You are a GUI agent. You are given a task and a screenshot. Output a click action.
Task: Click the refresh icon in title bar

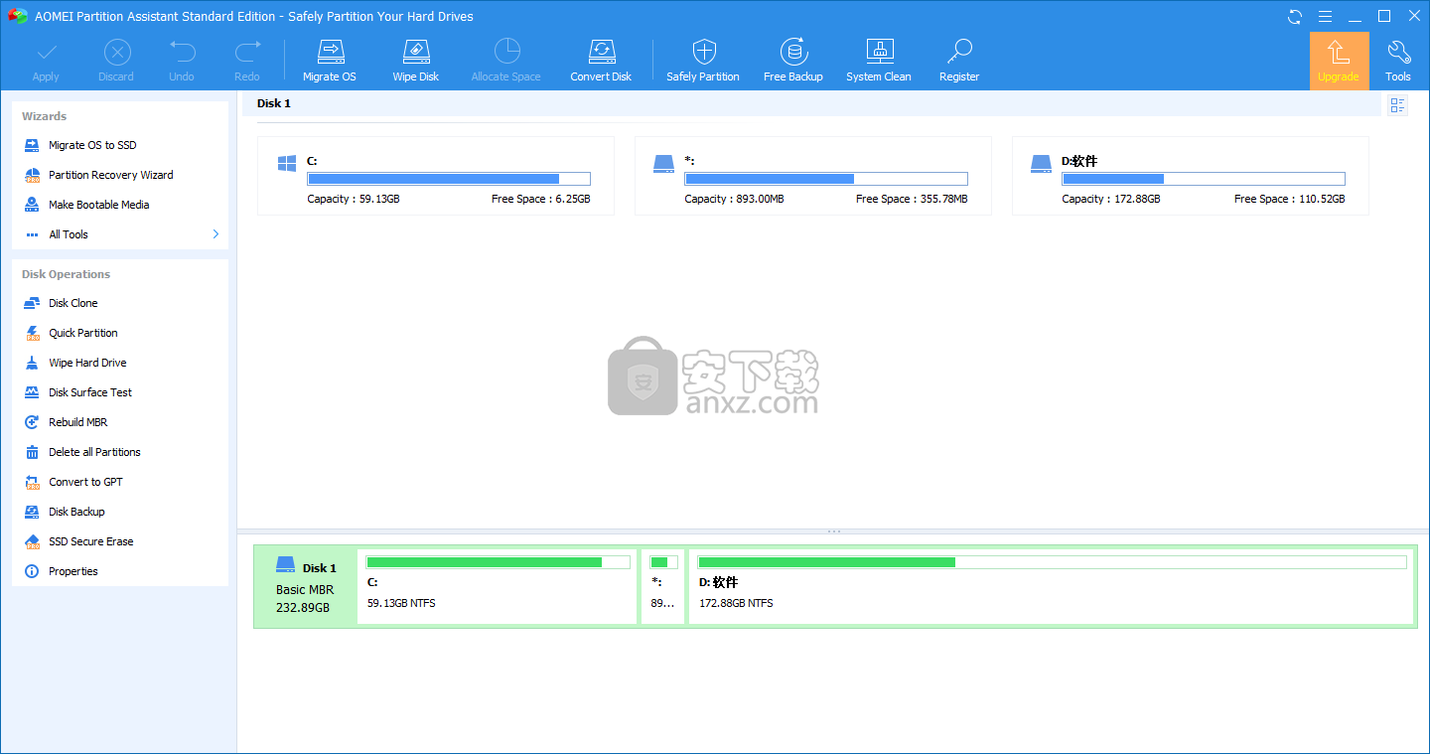[1294, 16]
